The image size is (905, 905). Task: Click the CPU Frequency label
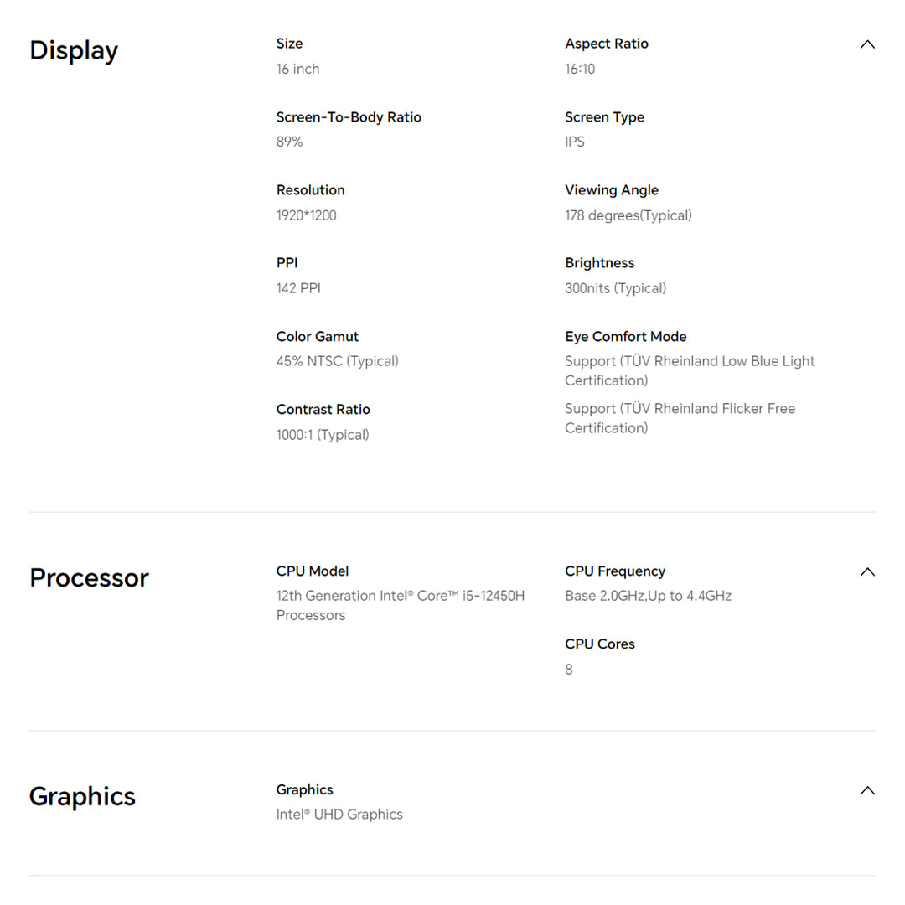click(615, 571)
